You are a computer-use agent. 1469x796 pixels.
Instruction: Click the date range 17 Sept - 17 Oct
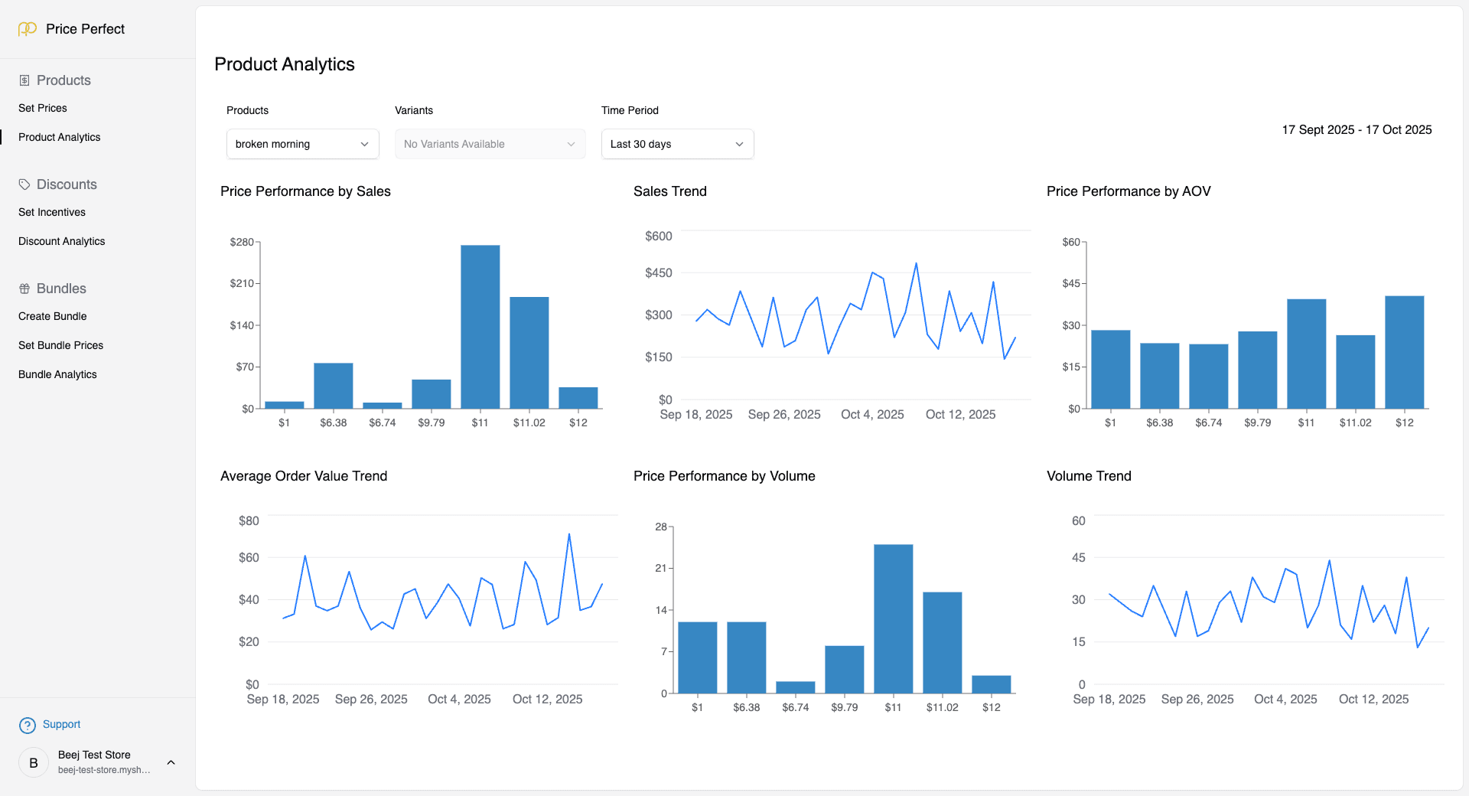point(1356,129)
